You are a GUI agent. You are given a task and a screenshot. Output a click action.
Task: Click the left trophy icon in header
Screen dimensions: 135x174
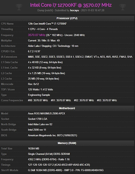coord(19,7)
